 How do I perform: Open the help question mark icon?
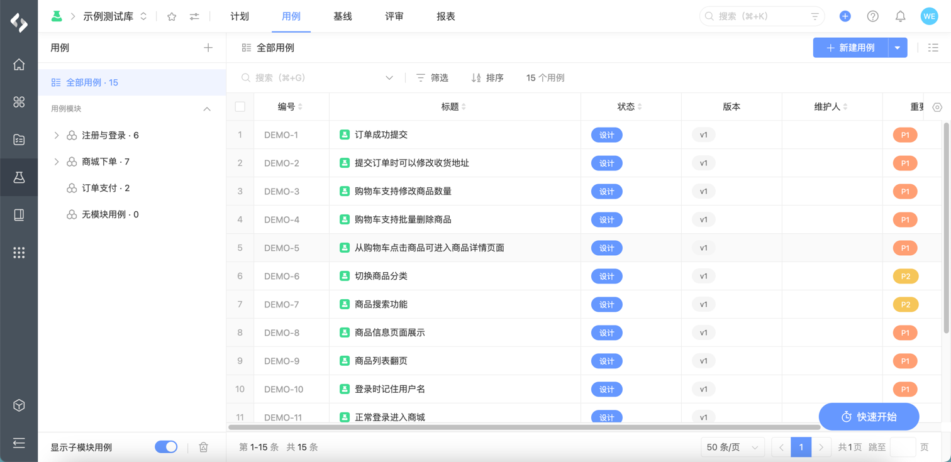(872, 16)
